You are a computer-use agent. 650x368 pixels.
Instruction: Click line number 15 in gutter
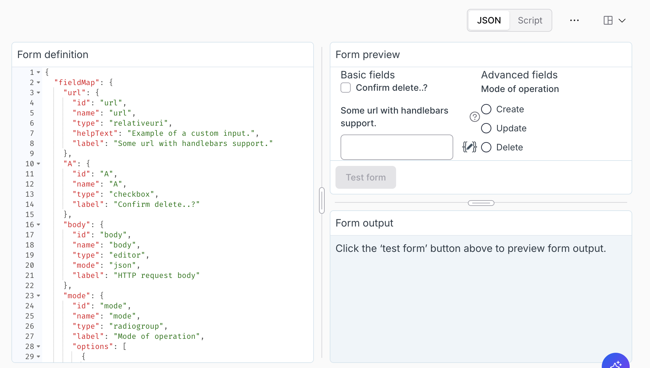30,214
